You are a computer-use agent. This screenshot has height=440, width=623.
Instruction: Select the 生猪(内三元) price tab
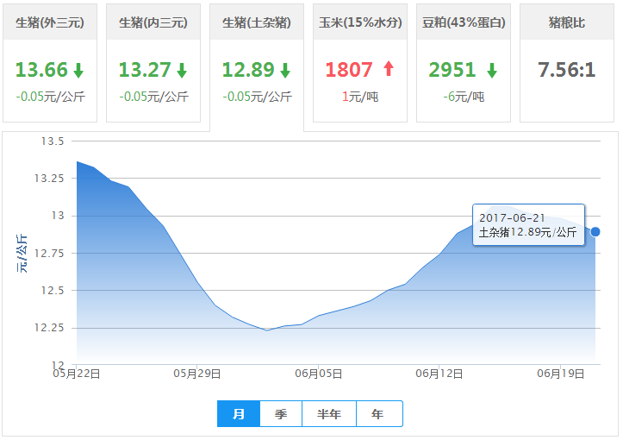coord(153,22)
